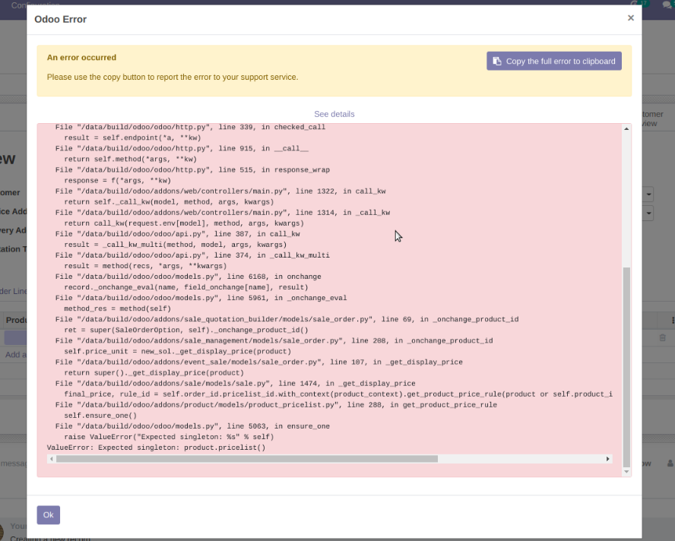Confirm the error with the Ok button
Image resolution: width=675 pixels, height=541 pixels.
[48, 514]
